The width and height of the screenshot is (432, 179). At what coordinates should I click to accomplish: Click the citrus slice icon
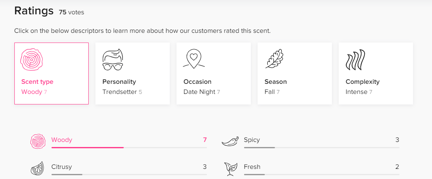pyautogui.click(x=37, y=168)
